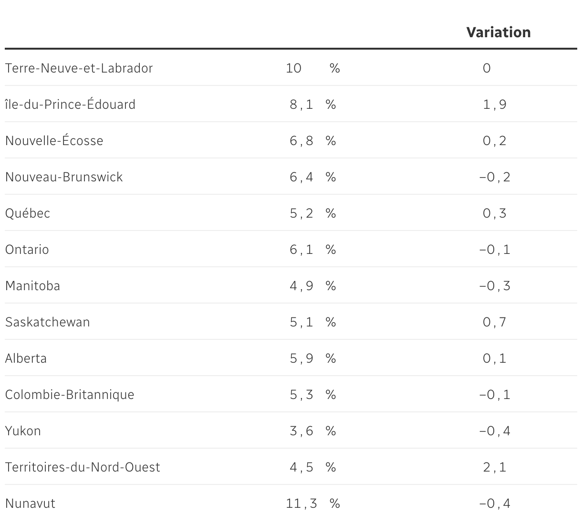This screenshot has height=525, width=582.
Task: Select the Yukon row label
Action: tap(23, 431)
